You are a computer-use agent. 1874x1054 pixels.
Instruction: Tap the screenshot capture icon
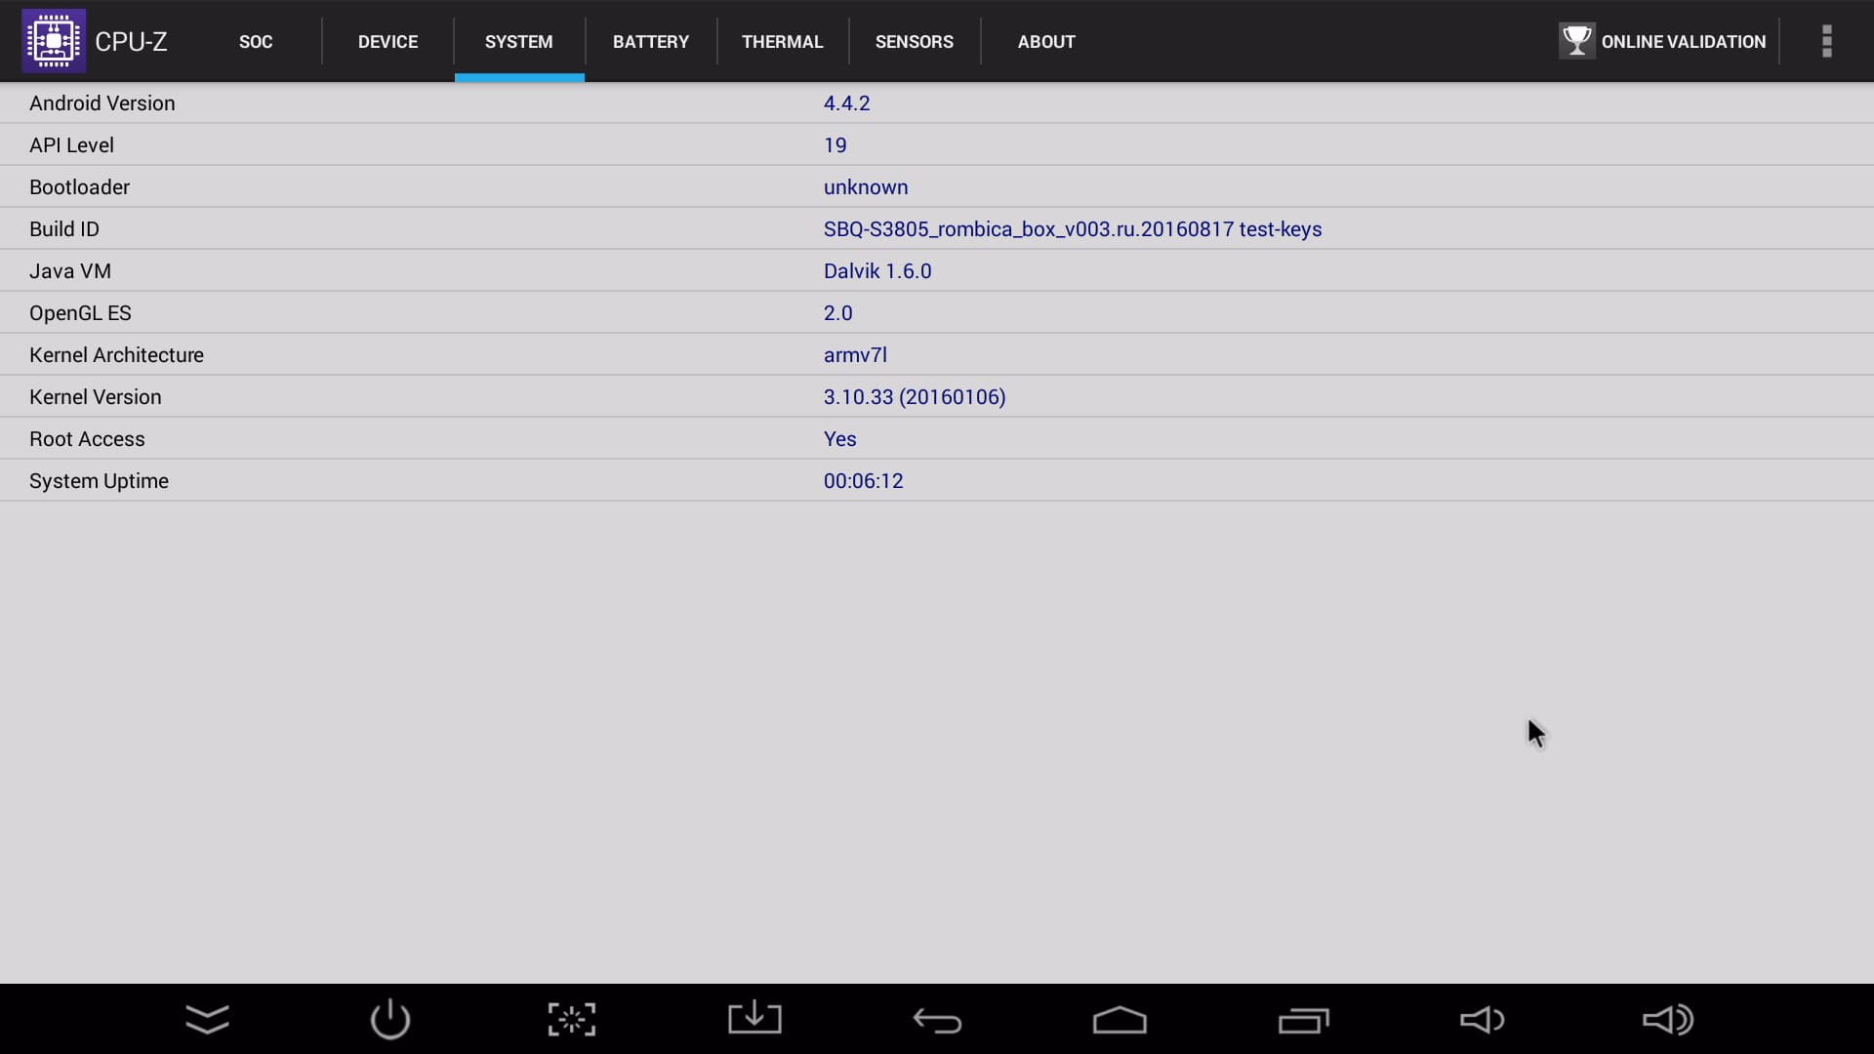572,1020
